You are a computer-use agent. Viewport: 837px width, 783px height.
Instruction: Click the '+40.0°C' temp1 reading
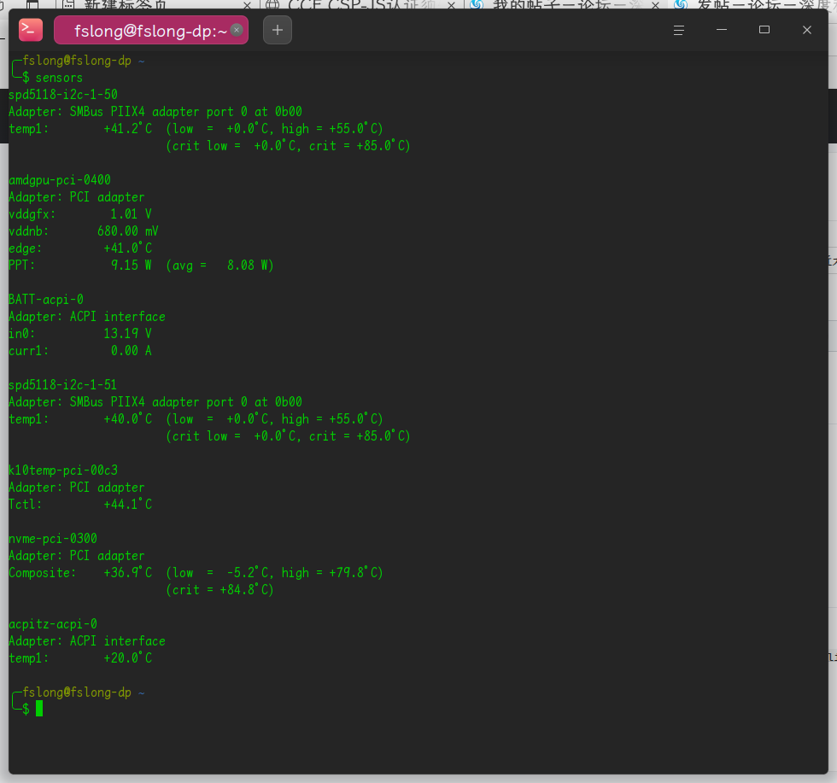(127, 419)
